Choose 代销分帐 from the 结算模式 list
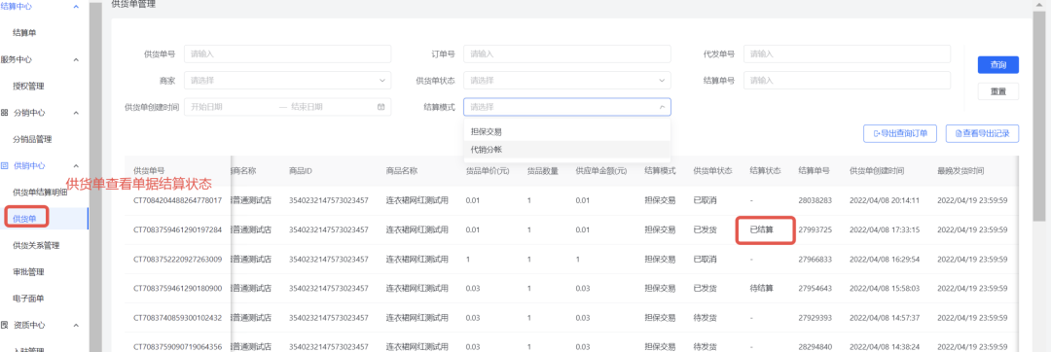This screenshot has width=1051, height=352. [x=567, y=149]
